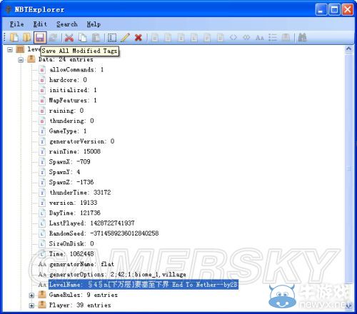Click the Edit value pencil icon
This screenshot has height=314, width=357.
pyautogui.click(x=125, y=38)
